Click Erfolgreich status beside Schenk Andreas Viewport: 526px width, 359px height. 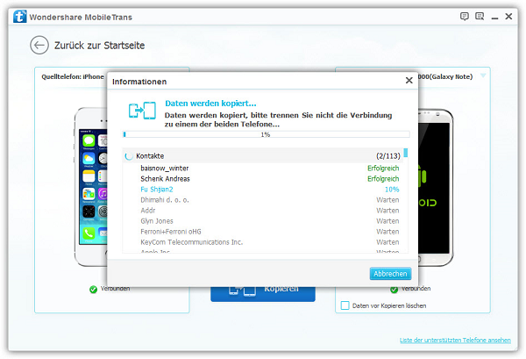click(383, 179)
